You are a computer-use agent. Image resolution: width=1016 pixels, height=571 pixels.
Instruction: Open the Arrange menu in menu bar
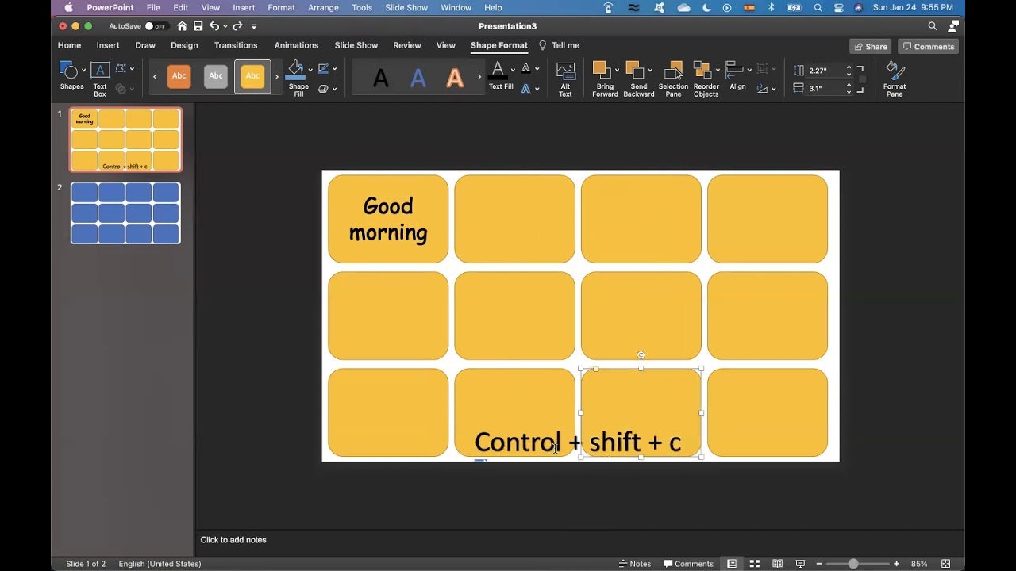[x=323, y=7]
